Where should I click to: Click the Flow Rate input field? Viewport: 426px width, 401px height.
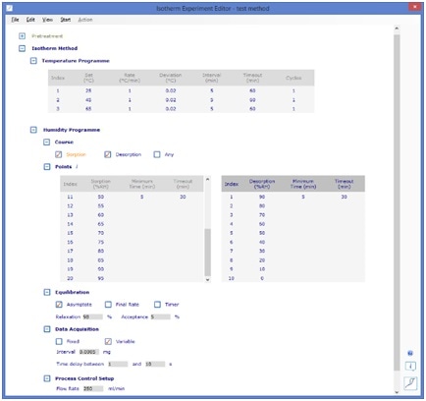93,388
